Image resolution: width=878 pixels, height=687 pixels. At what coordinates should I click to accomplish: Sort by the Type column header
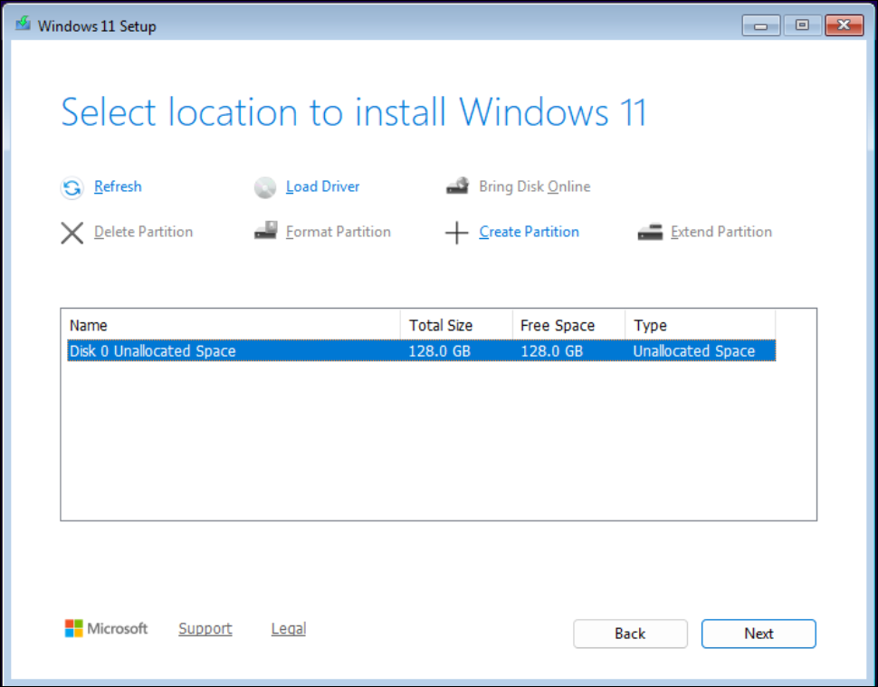click(x=701, y=325)
